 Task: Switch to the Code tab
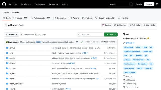7,18
